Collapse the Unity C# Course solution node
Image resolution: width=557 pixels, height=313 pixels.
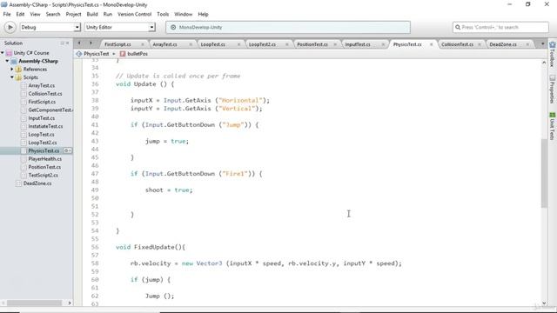pos(3,53)
